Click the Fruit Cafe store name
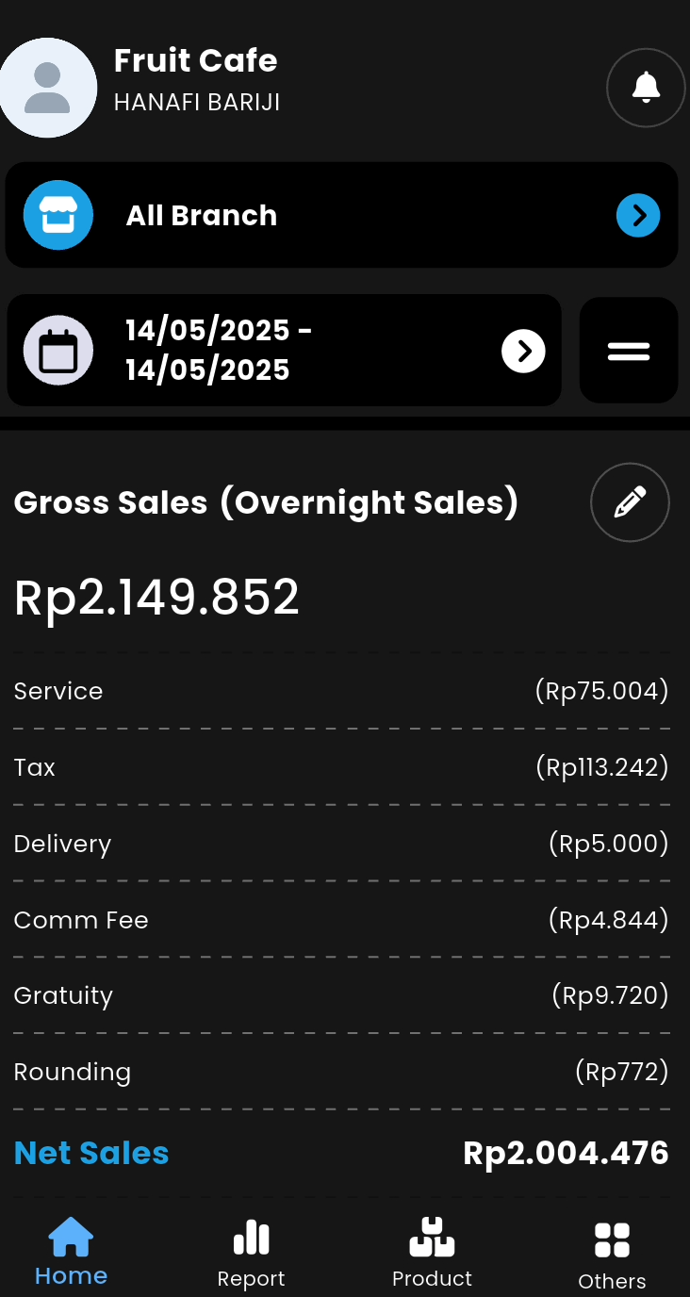 tap(195, 61)
